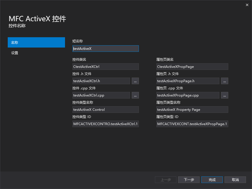The width and height of the screenshot is (252, 189).
Task: Click the 短名称 input showing testActiveX
Action: tap(105, 48)
